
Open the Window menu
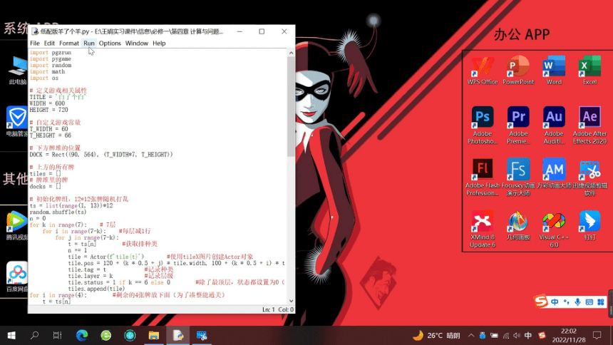coord(136,43)
